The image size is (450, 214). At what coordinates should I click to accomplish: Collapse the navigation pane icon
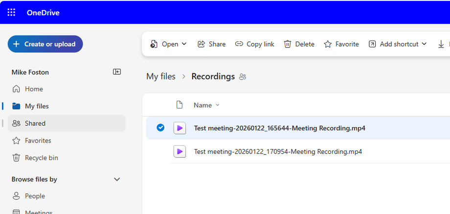tap(117, 72)
